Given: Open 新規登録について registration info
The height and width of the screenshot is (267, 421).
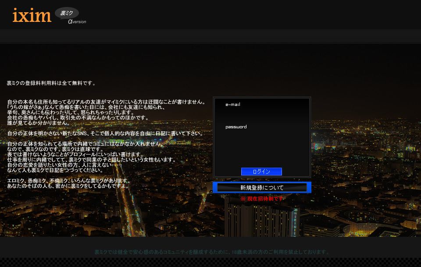Looking at the screenshot, I should point(262,188).
